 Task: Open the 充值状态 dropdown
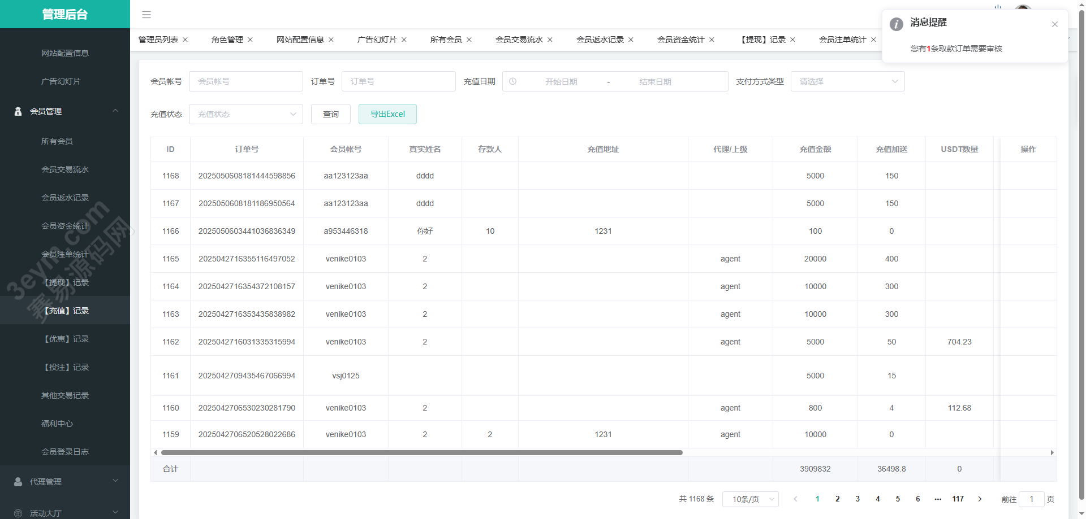(245, 114)
